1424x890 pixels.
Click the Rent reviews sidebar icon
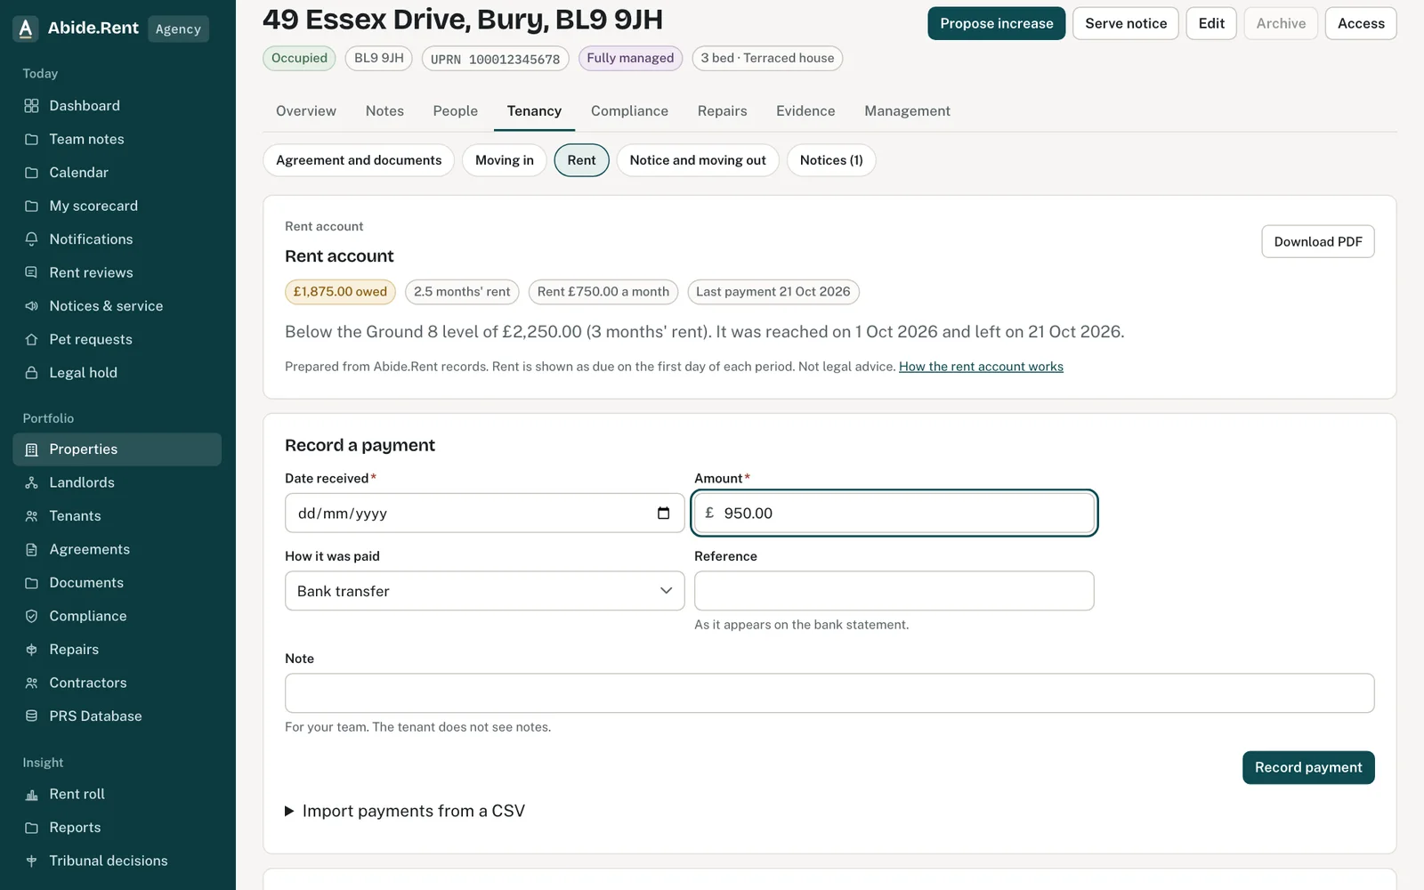31,272
